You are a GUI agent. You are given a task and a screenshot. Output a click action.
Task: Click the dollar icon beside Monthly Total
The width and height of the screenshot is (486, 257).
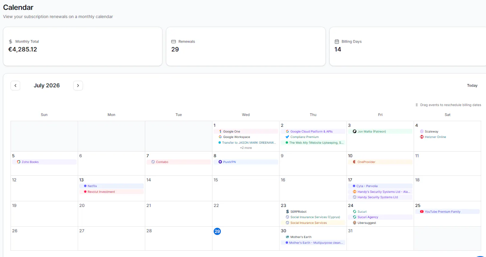coord(11,42)
